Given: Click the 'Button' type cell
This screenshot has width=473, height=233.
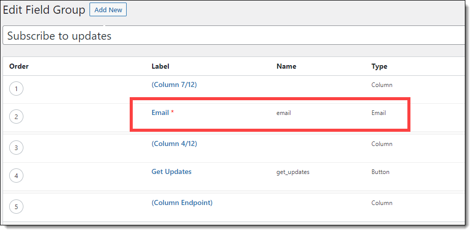Looking at the screenshot, I should pyautogui.click(x=380, y=172).
